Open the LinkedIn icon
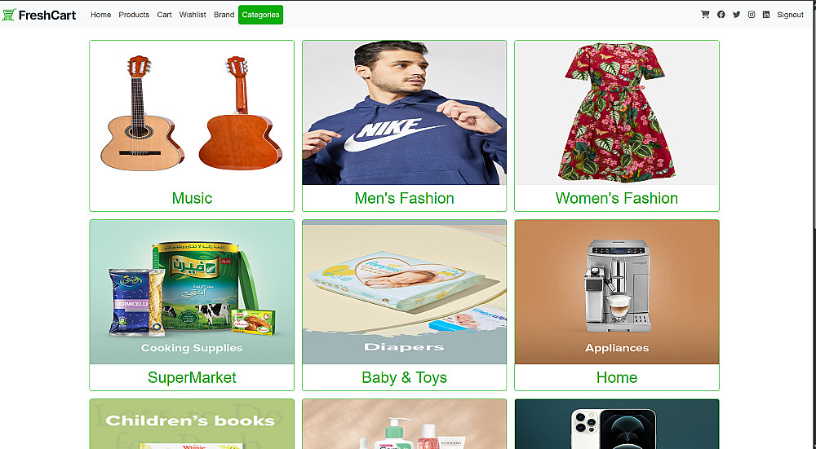This screenshot has width=816, height=449. (x=766, y=15)
